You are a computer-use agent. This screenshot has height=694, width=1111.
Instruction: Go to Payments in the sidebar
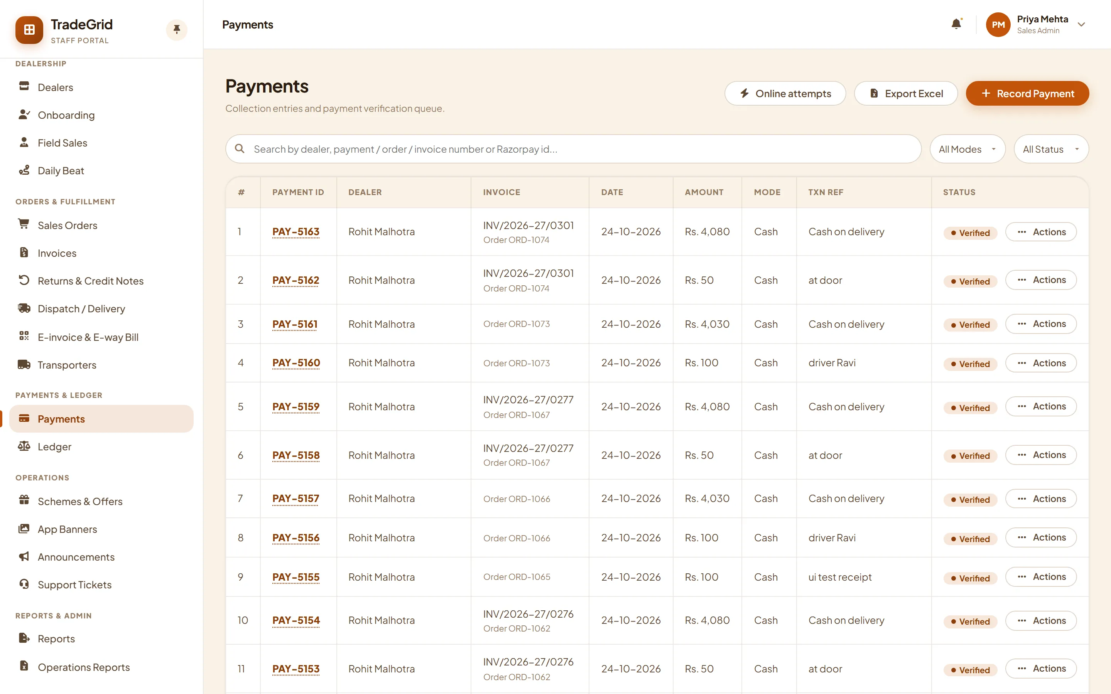tap(101, 419)
